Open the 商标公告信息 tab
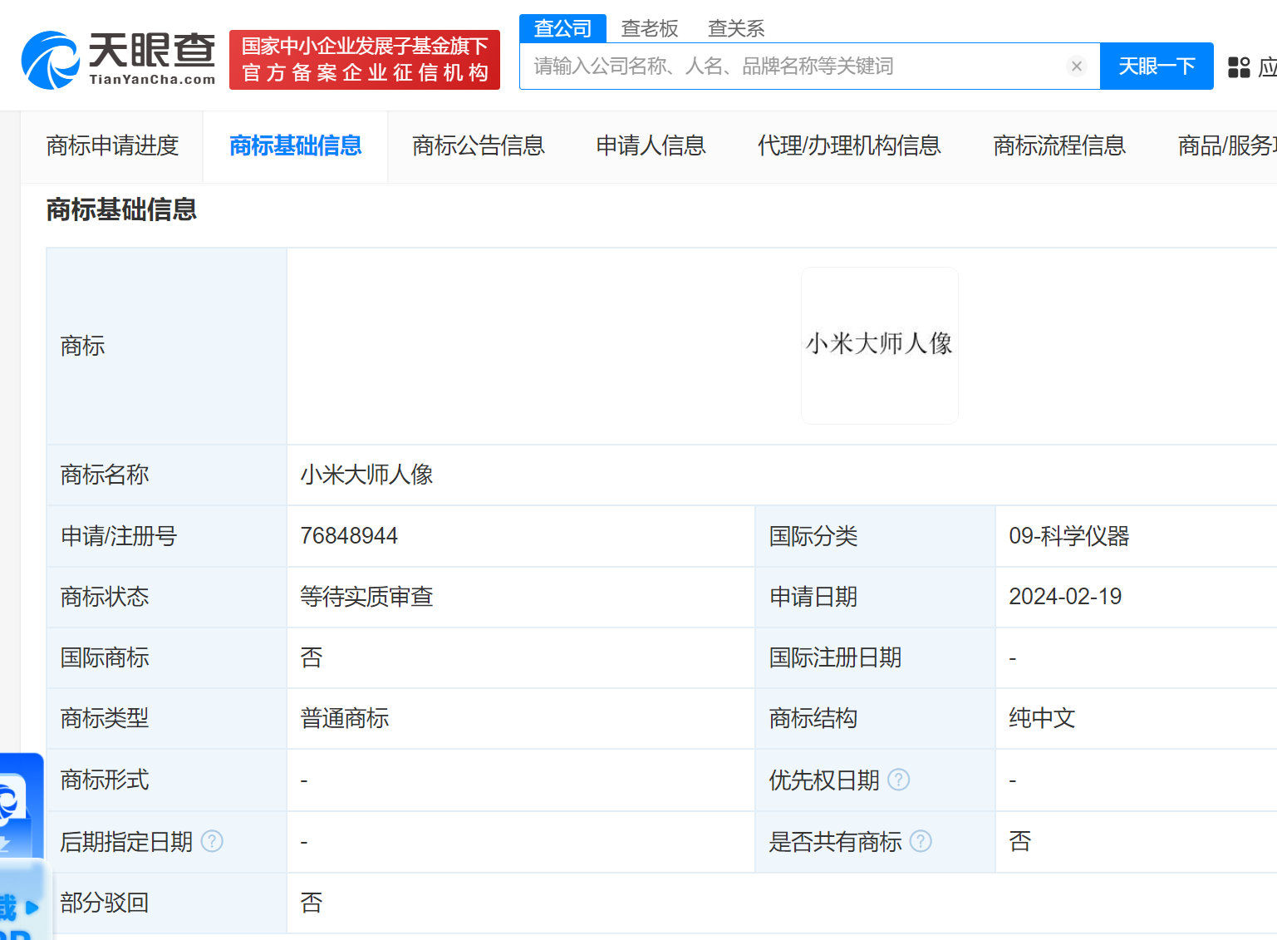Viewport: 1277px width, 940px height. (x=479, y=146)
